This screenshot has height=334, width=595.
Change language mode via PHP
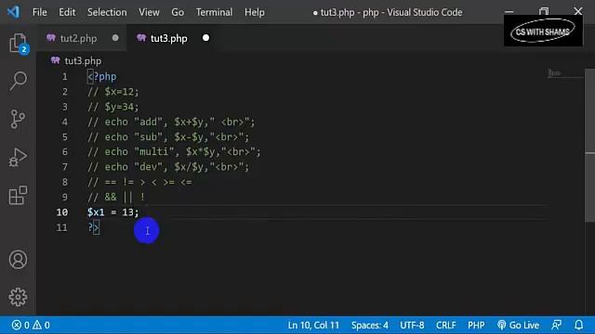[476, 325]
